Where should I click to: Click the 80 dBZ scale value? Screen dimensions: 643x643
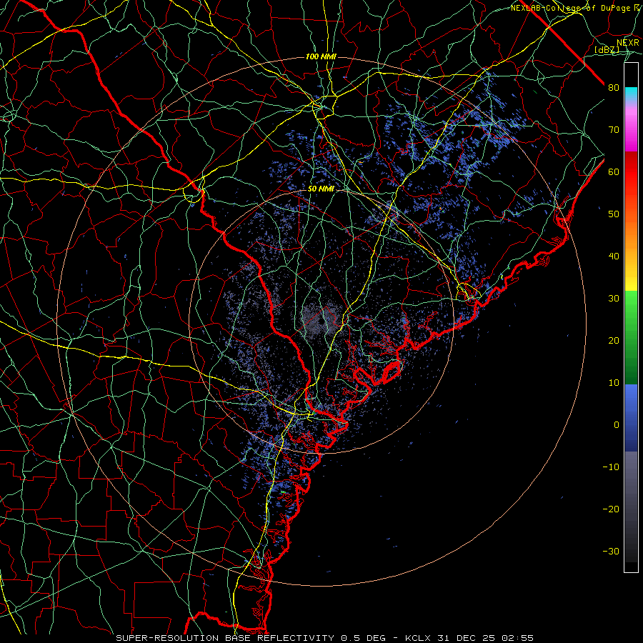pyautogui.click(x=614, y=88)
